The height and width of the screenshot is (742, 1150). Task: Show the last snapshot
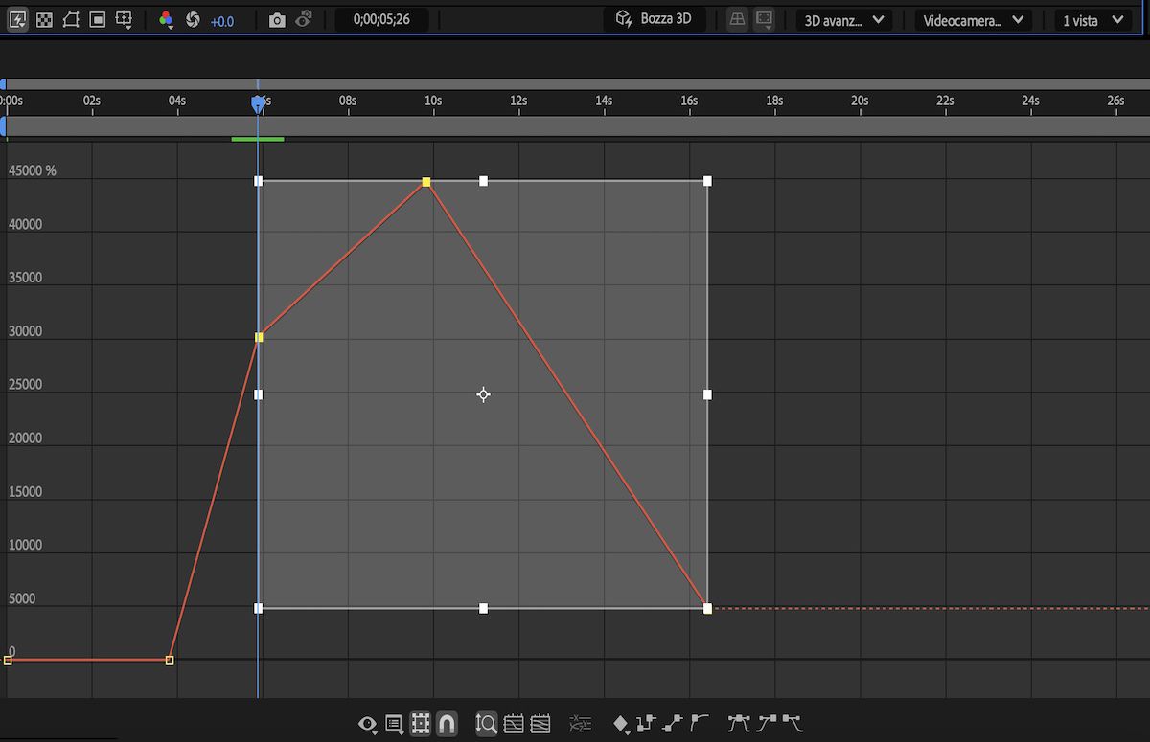[x=302, y=19]
